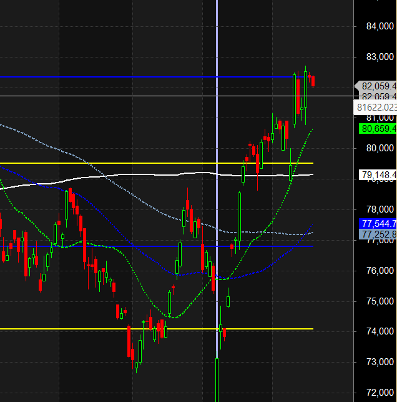The image size is (397, 402).
Task: Click the 81622.023 crosshair price label
Action: [375, 108]
